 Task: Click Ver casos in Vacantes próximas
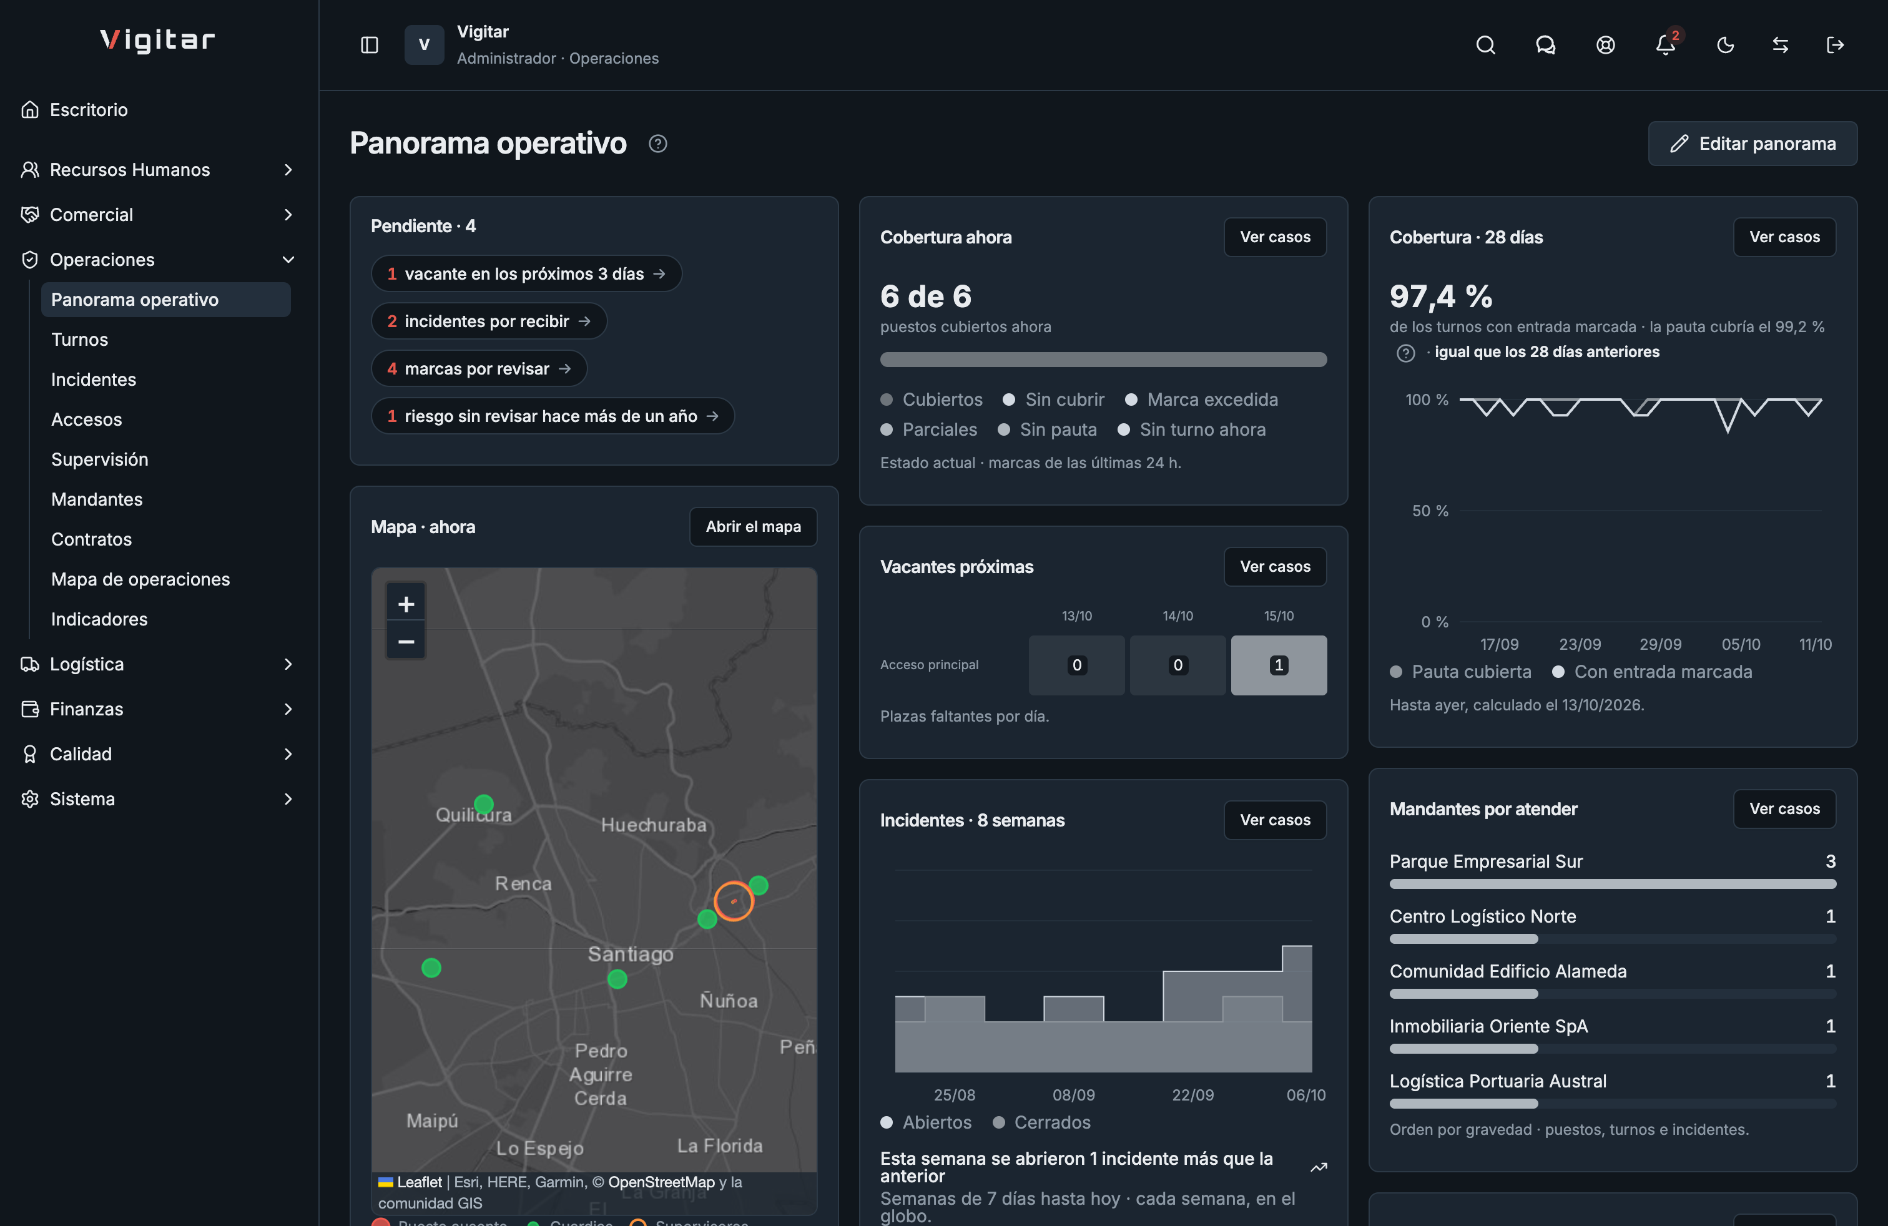pos(1275,567)
